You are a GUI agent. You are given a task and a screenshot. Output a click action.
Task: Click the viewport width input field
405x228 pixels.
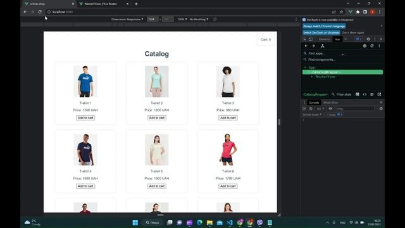click(153, 20)
